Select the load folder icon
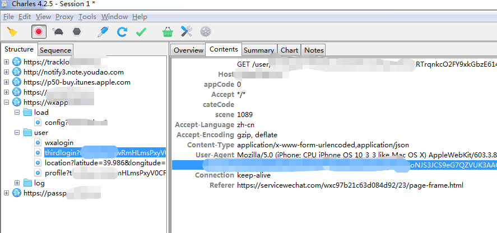 click(28, 112)
